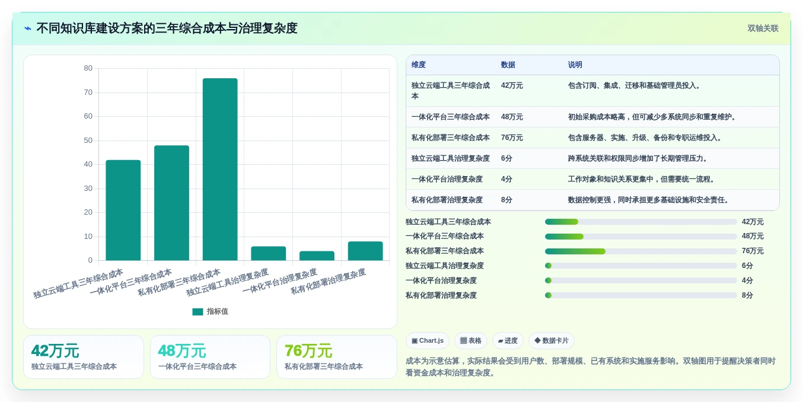Viewport: 803px width, 402px height.
Task: Click the 数据 column header
Action: [508, 65]
